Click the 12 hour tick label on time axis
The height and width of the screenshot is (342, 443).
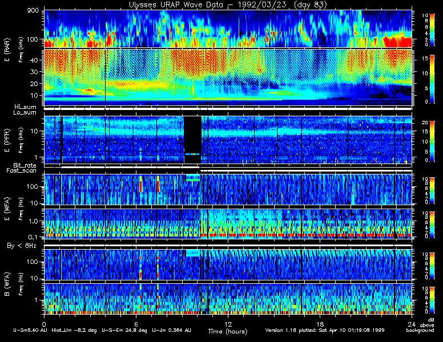227,321
